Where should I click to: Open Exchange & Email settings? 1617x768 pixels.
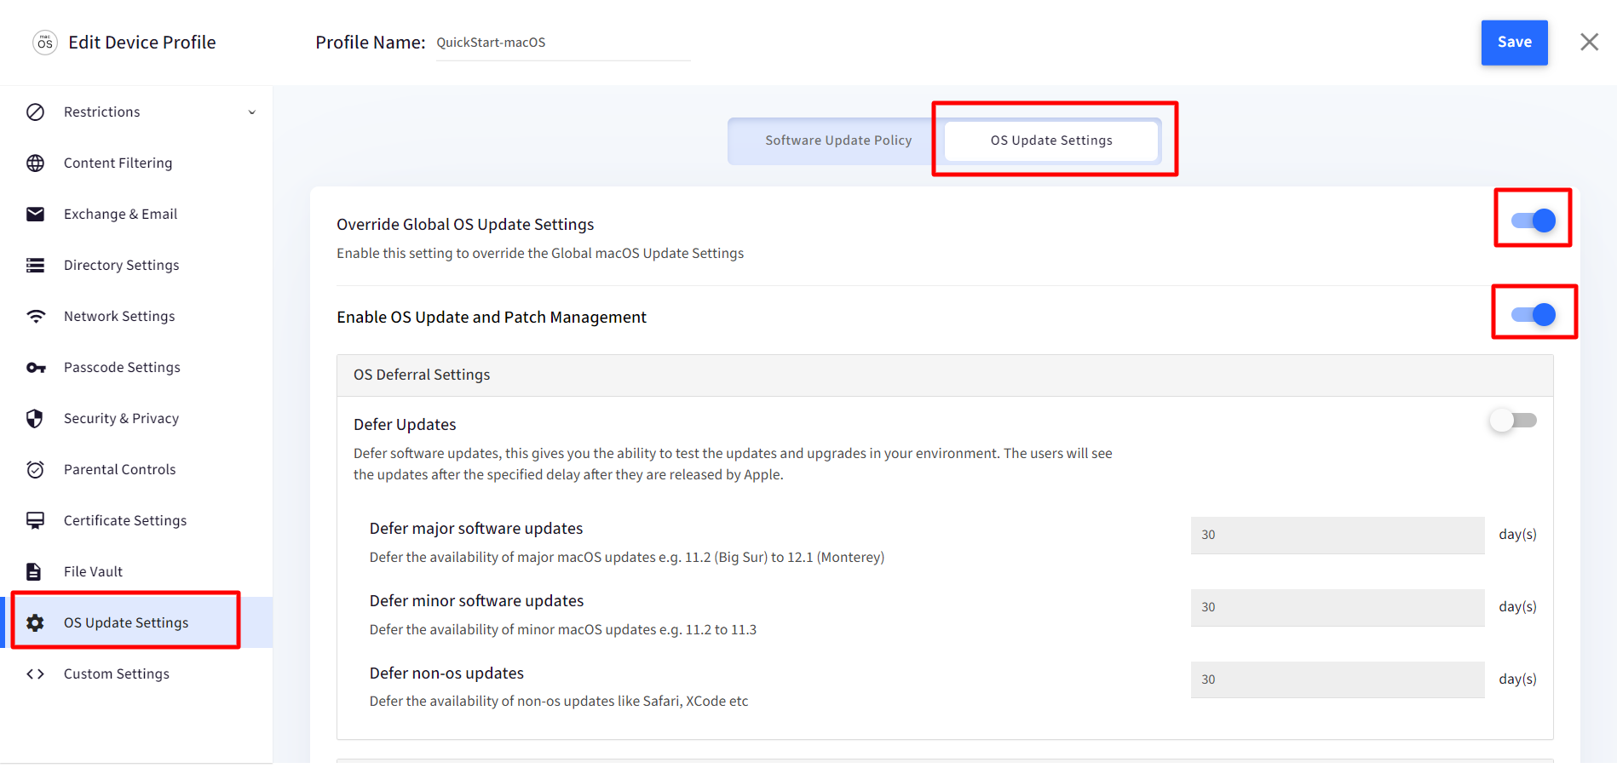point(136,214)
